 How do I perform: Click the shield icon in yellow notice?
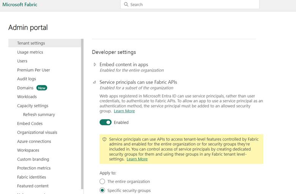pos(104,139)
